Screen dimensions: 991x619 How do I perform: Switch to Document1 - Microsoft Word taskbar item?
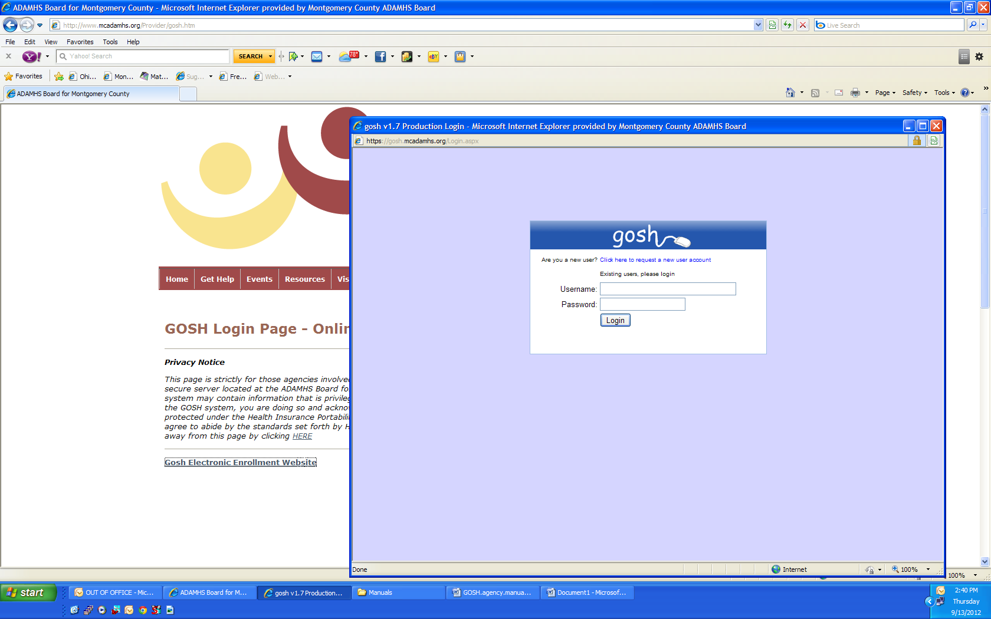[588, 592]
